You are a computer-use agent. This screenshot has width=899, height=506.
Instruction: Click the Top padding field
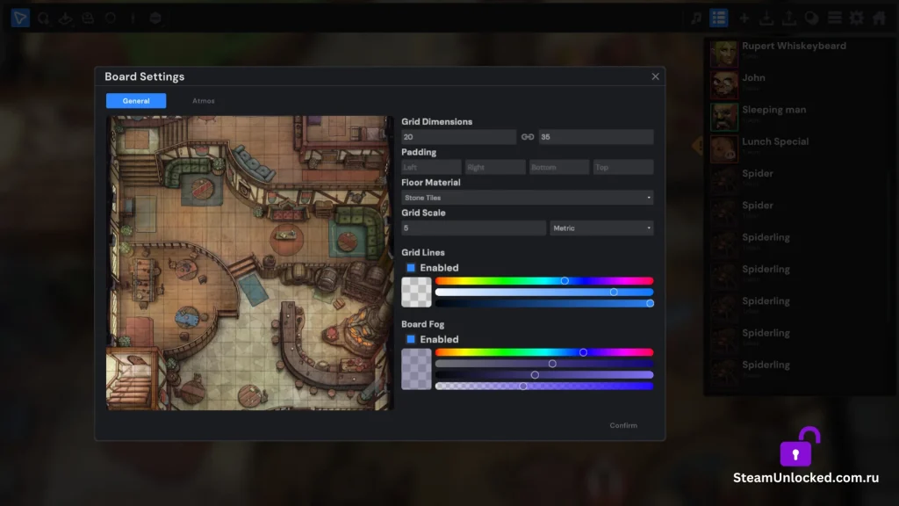[x=624, y=168]
